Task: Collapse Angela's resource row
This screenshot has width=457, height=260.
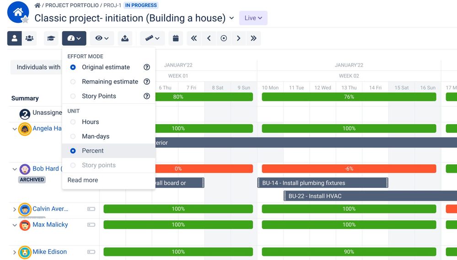Action: point(15,129)
